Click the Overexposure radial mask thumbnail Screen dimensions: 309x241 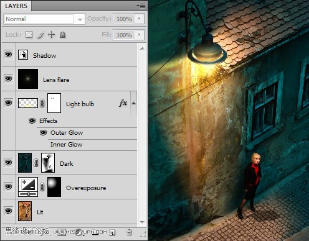[x=54, y=187]
